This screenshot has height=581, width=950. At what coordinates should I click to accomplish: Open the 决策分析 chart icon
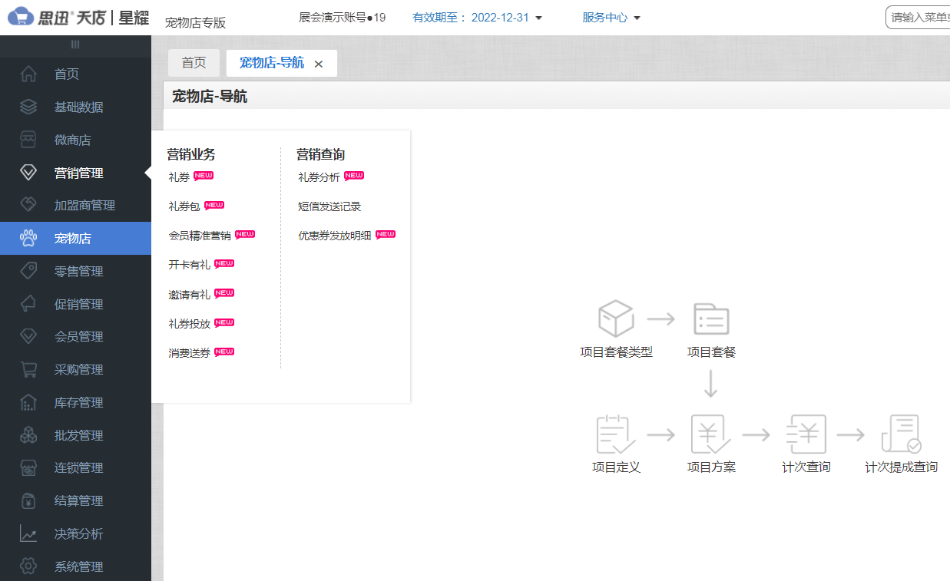28,533
